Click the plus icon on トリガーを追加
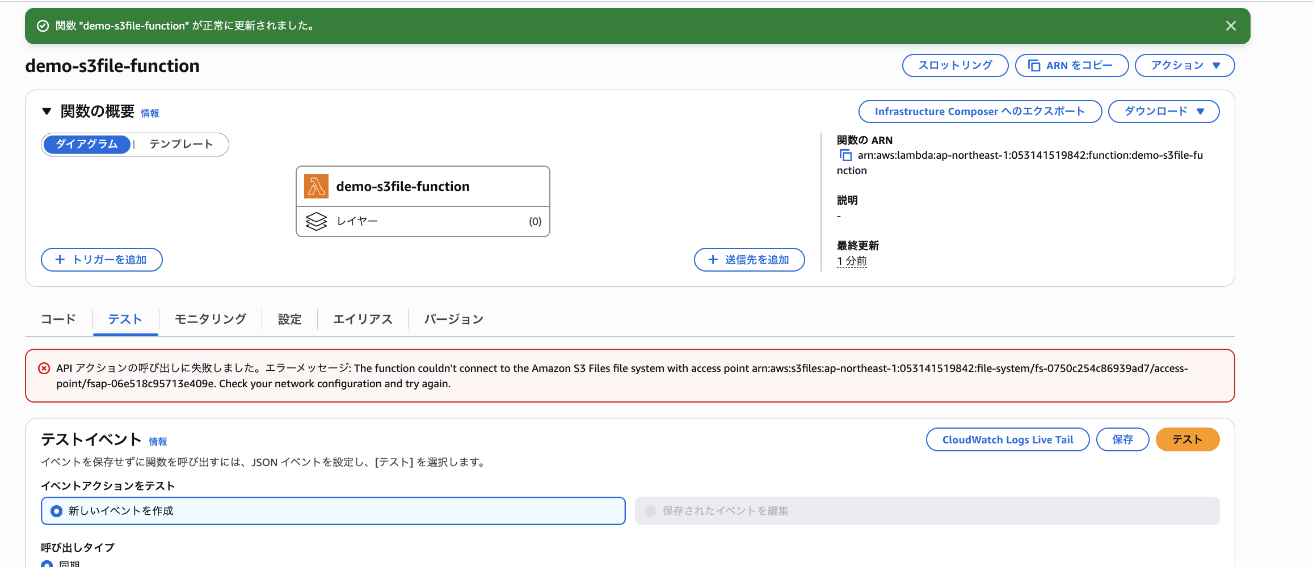The width and height of the screenshot is (1313, 567). click(59, 259)
